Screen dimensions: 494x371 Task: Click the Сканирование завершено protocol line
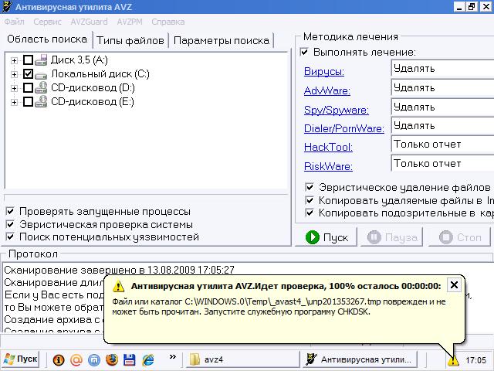click(119, 270)
